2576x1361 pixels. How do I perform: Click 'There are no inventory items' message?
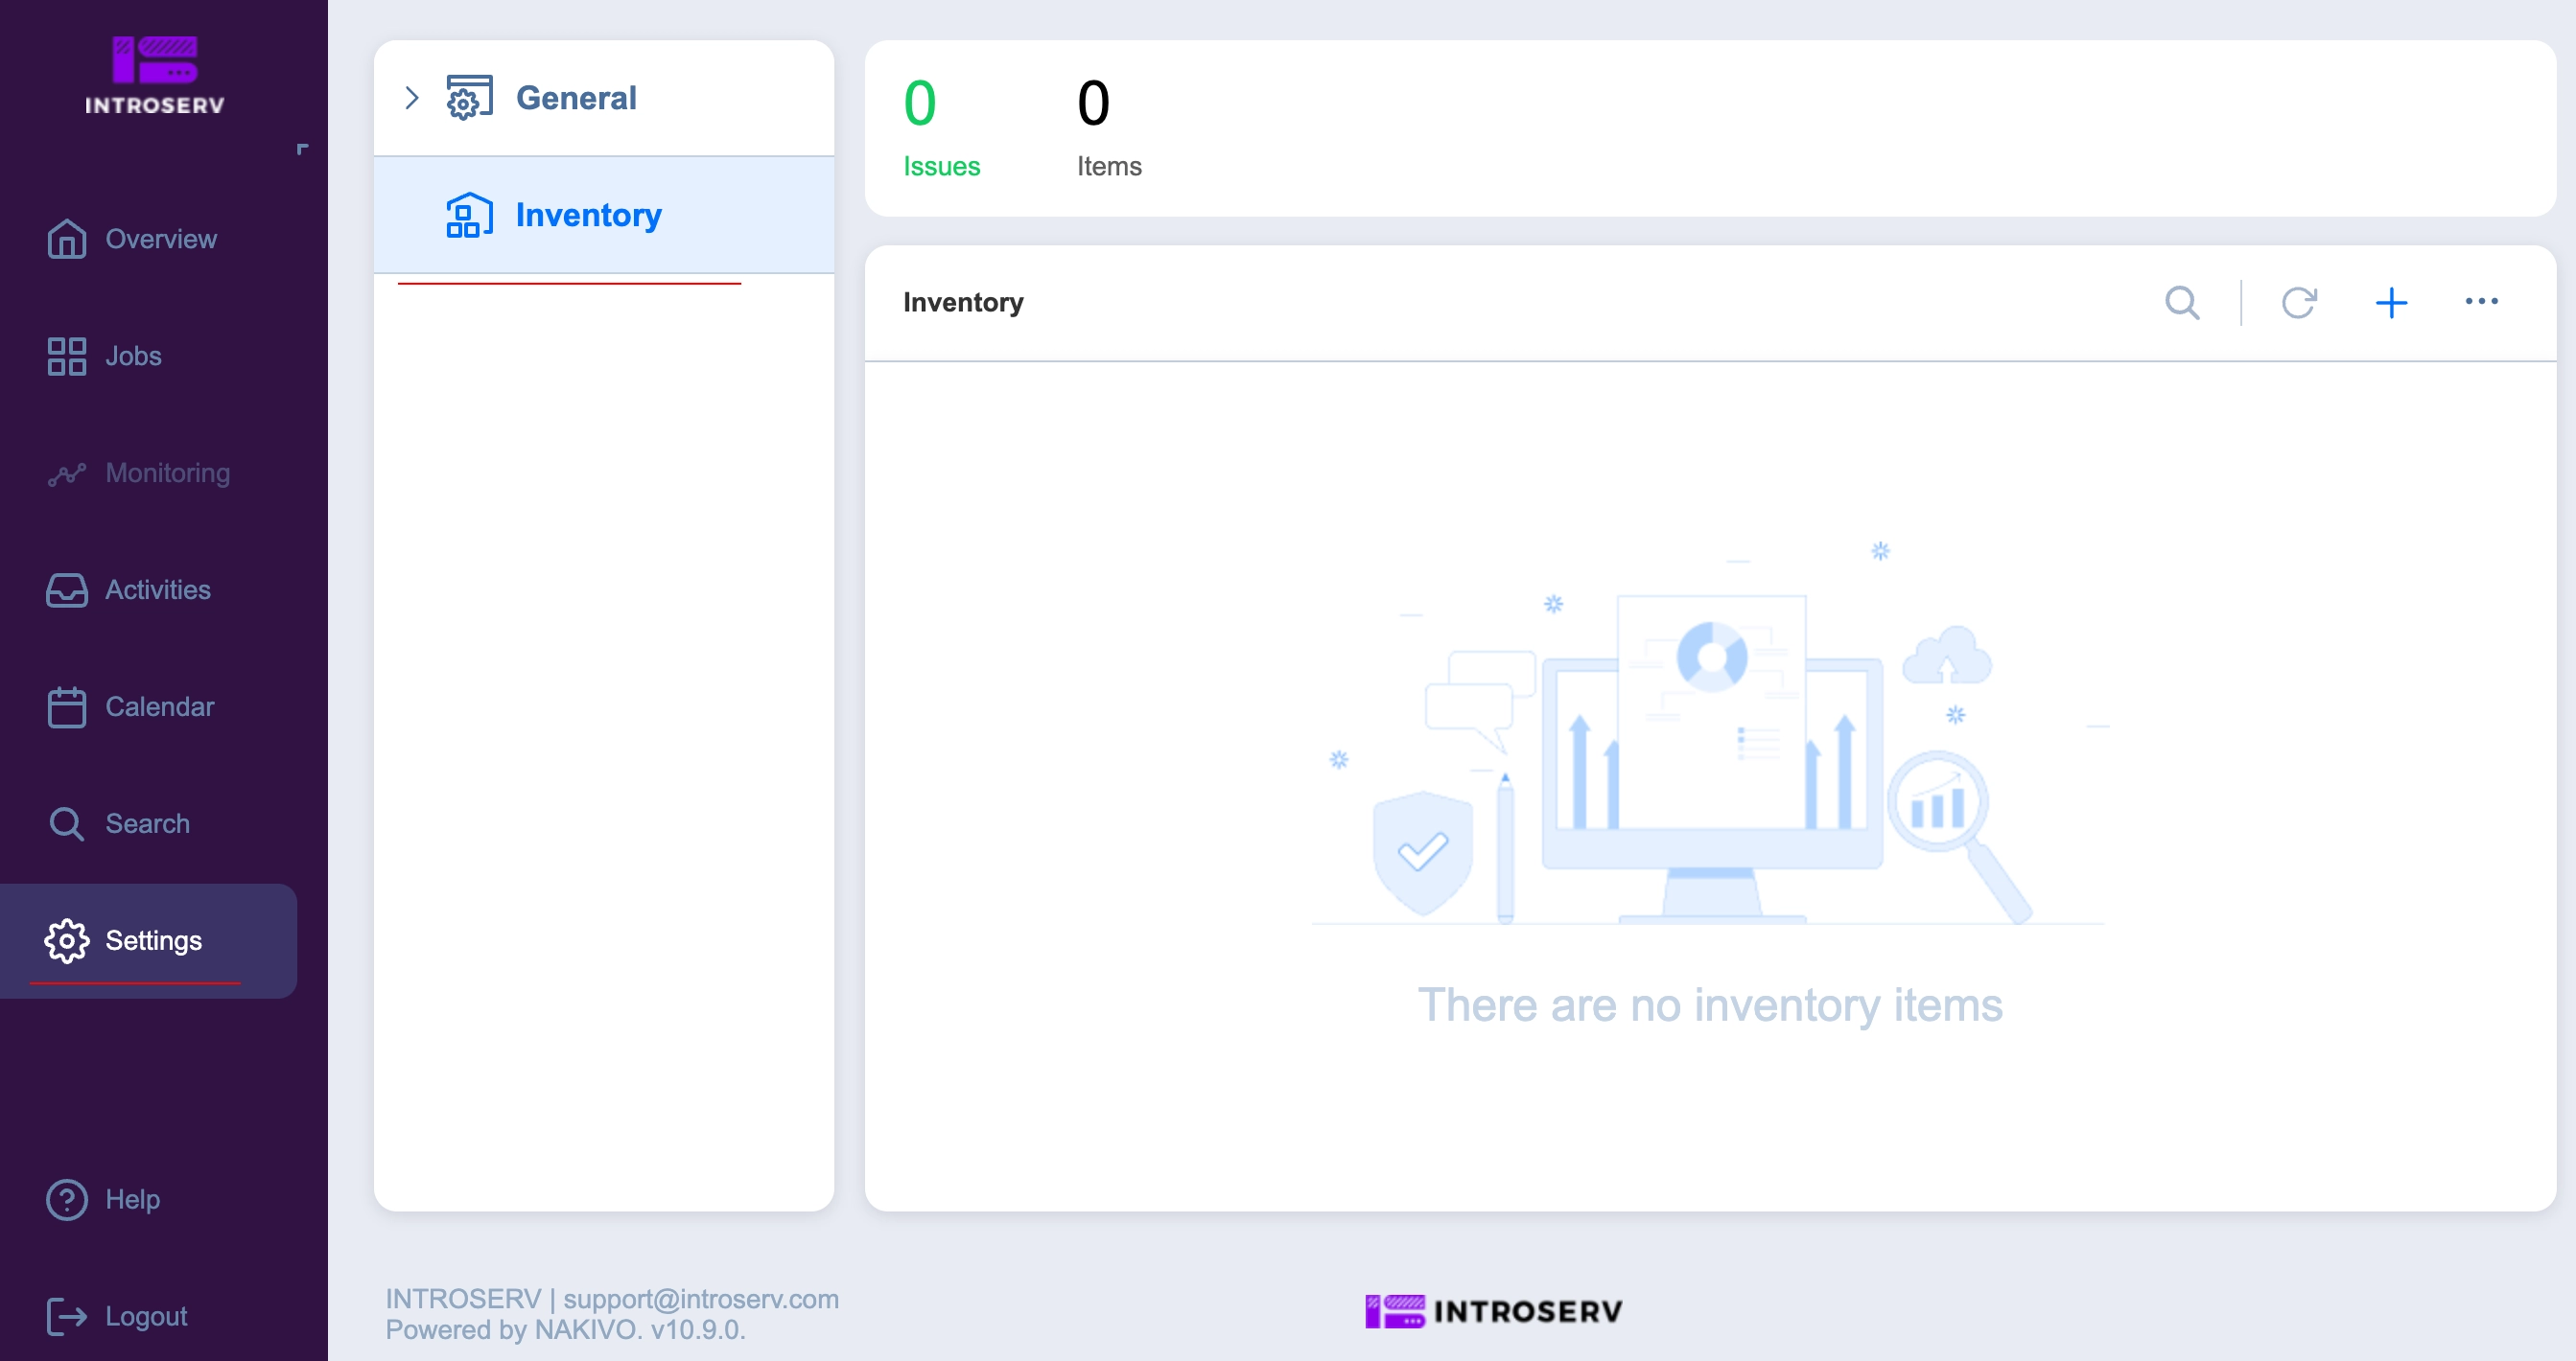coord(1710,1004)
